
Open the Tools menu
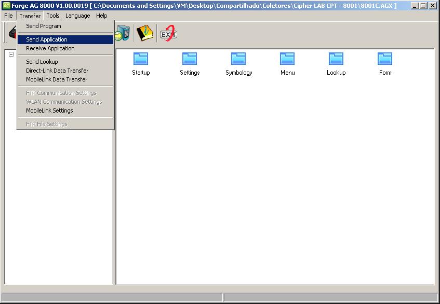[x=53, y=16]
